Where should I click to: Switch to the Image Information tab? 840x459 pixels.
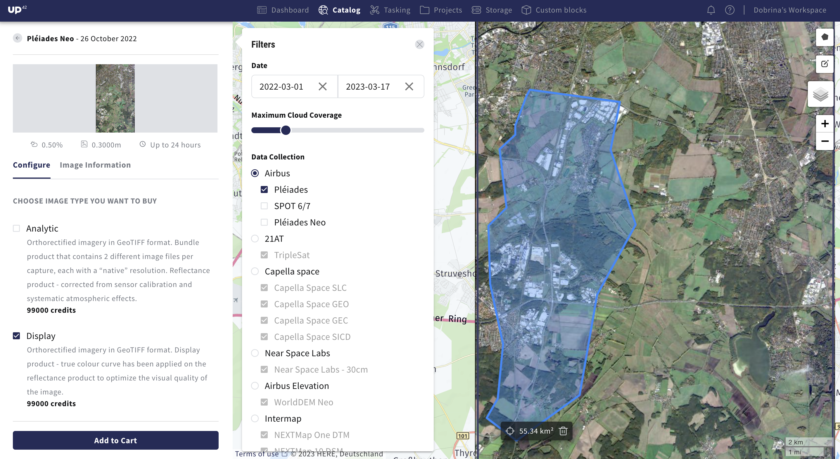coord(95,165)
